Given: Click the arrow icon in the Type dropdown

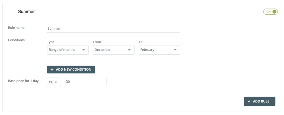Looking at the screenshot, I should tap(83, 50).
